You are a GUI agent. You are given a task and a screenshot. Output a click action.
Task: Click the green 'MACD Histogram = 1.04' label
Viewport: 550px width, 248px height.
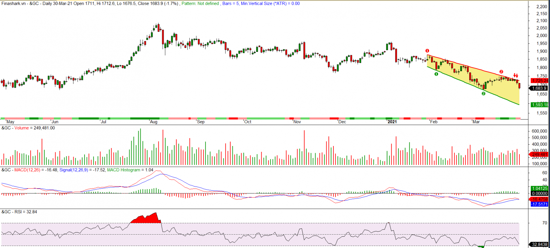130,170
